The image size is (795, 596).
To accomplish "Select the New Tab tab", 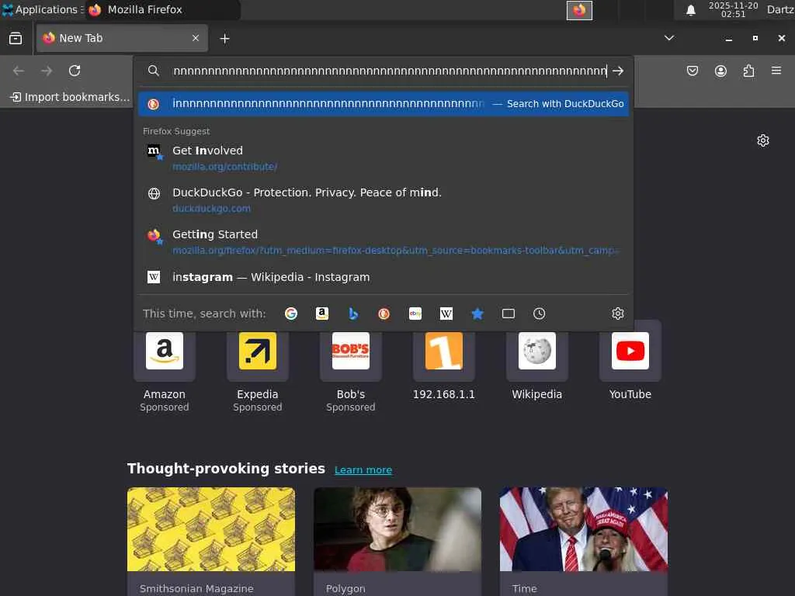I will click(x=122, y=38).
